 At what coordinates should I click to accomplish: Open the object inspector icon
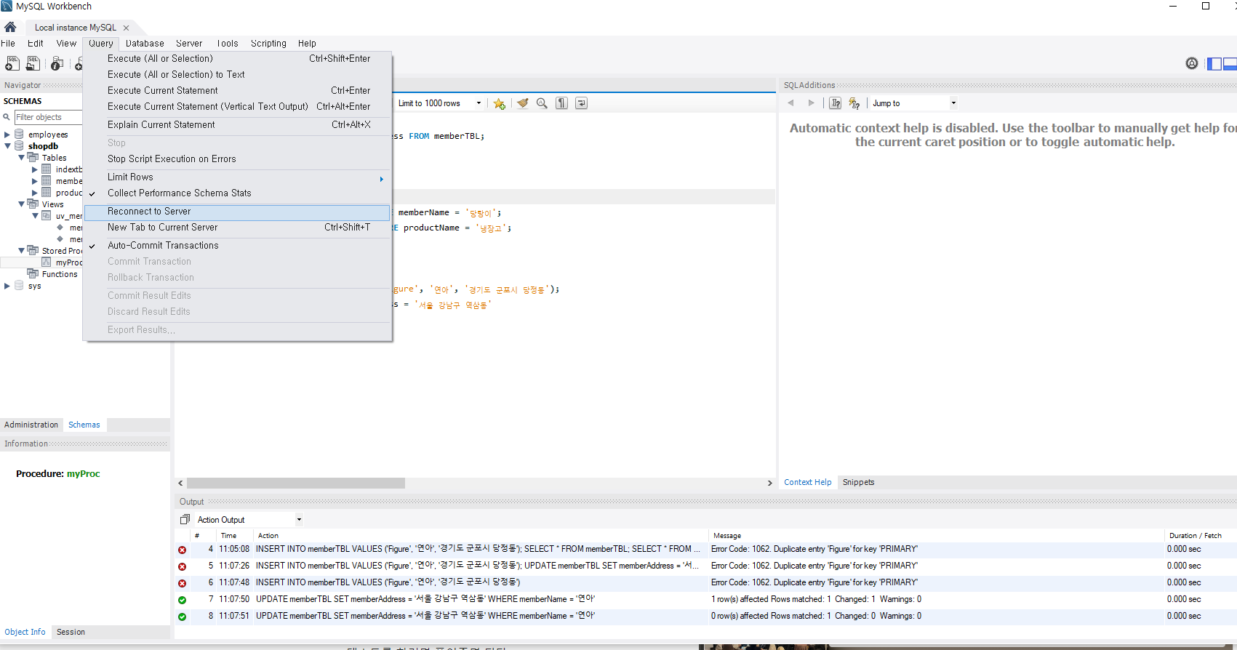point(57,64)
